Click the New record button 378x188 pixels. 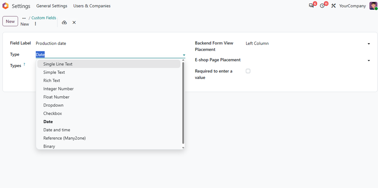[x=10, y=21]
